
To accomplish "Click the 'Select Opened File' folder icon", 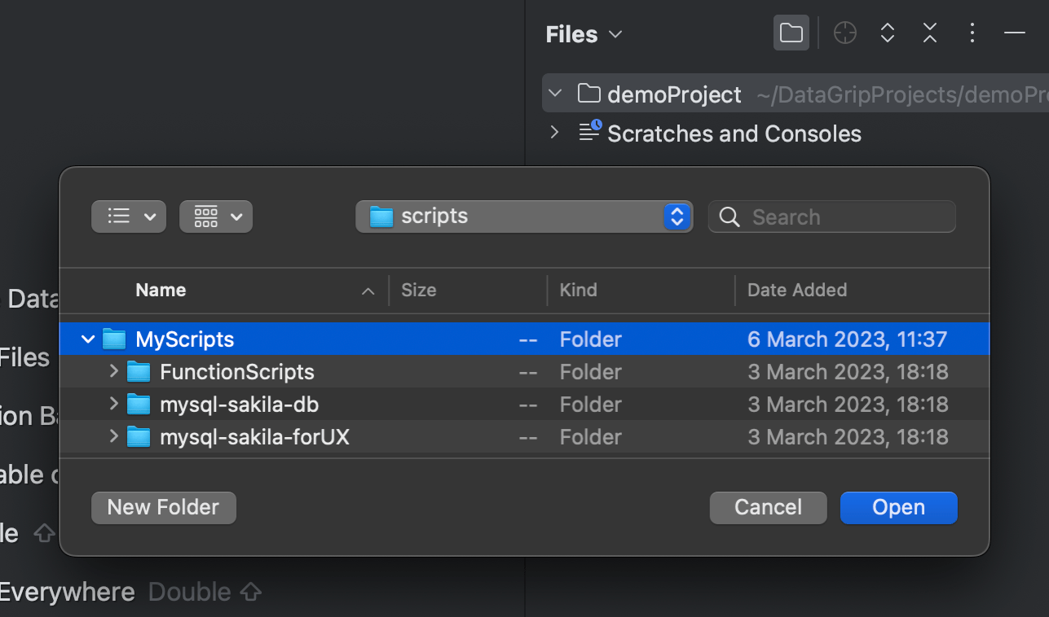I will click(791, 33).
